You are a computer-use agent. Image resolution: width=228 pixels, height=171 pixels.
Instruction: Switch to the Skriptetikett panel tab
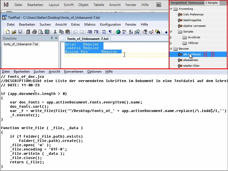[178, 3]
